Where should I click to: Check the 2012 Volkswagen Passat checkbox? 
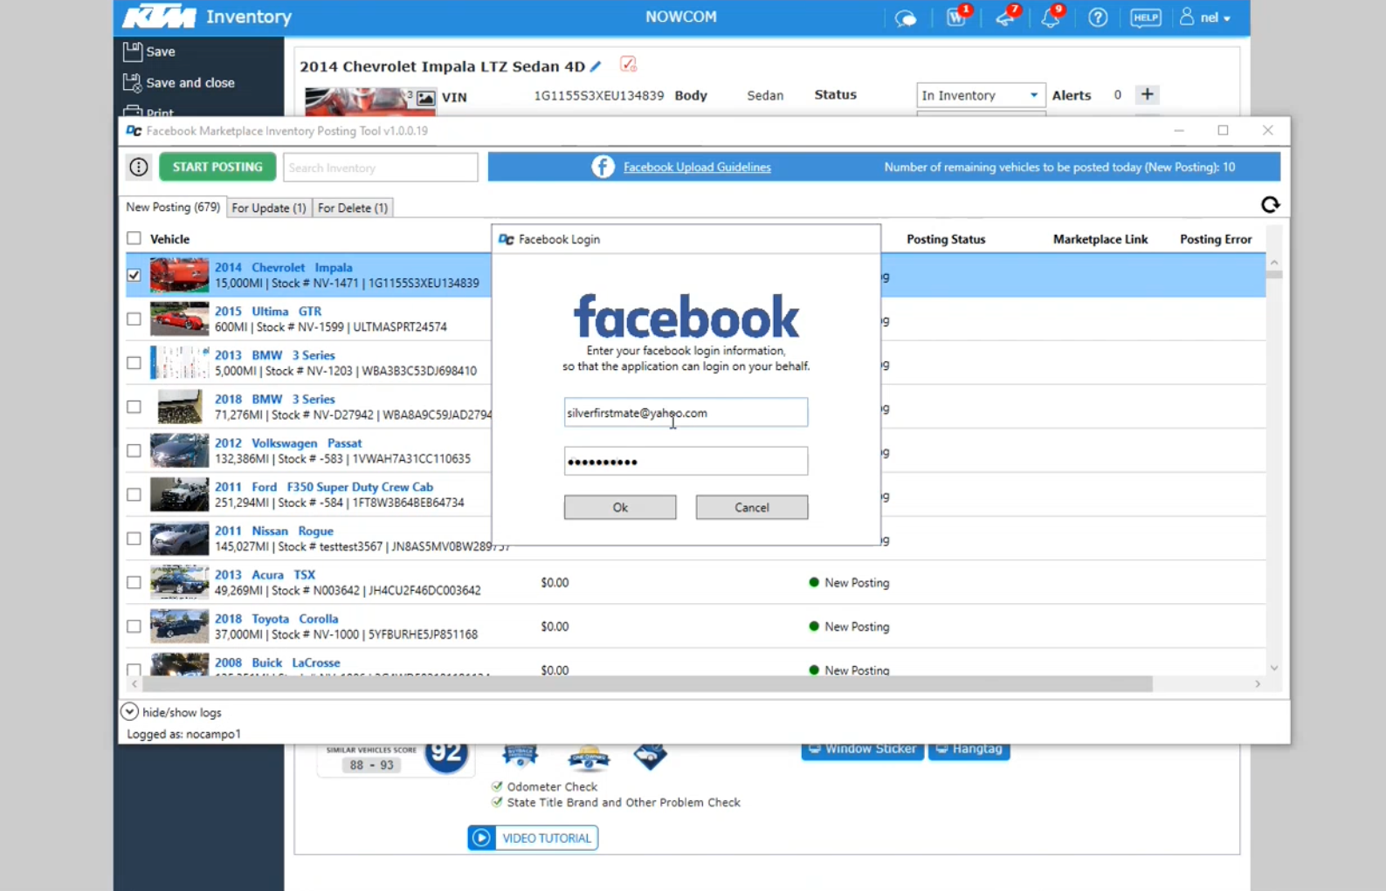point(134,450)
